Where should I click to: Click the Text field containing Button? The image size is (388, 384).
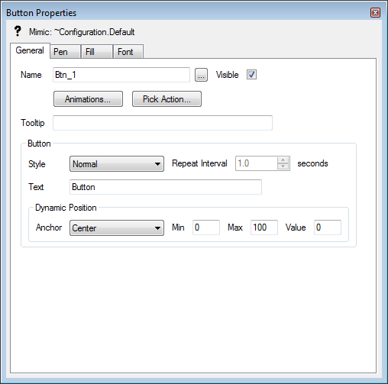(166, 187)
